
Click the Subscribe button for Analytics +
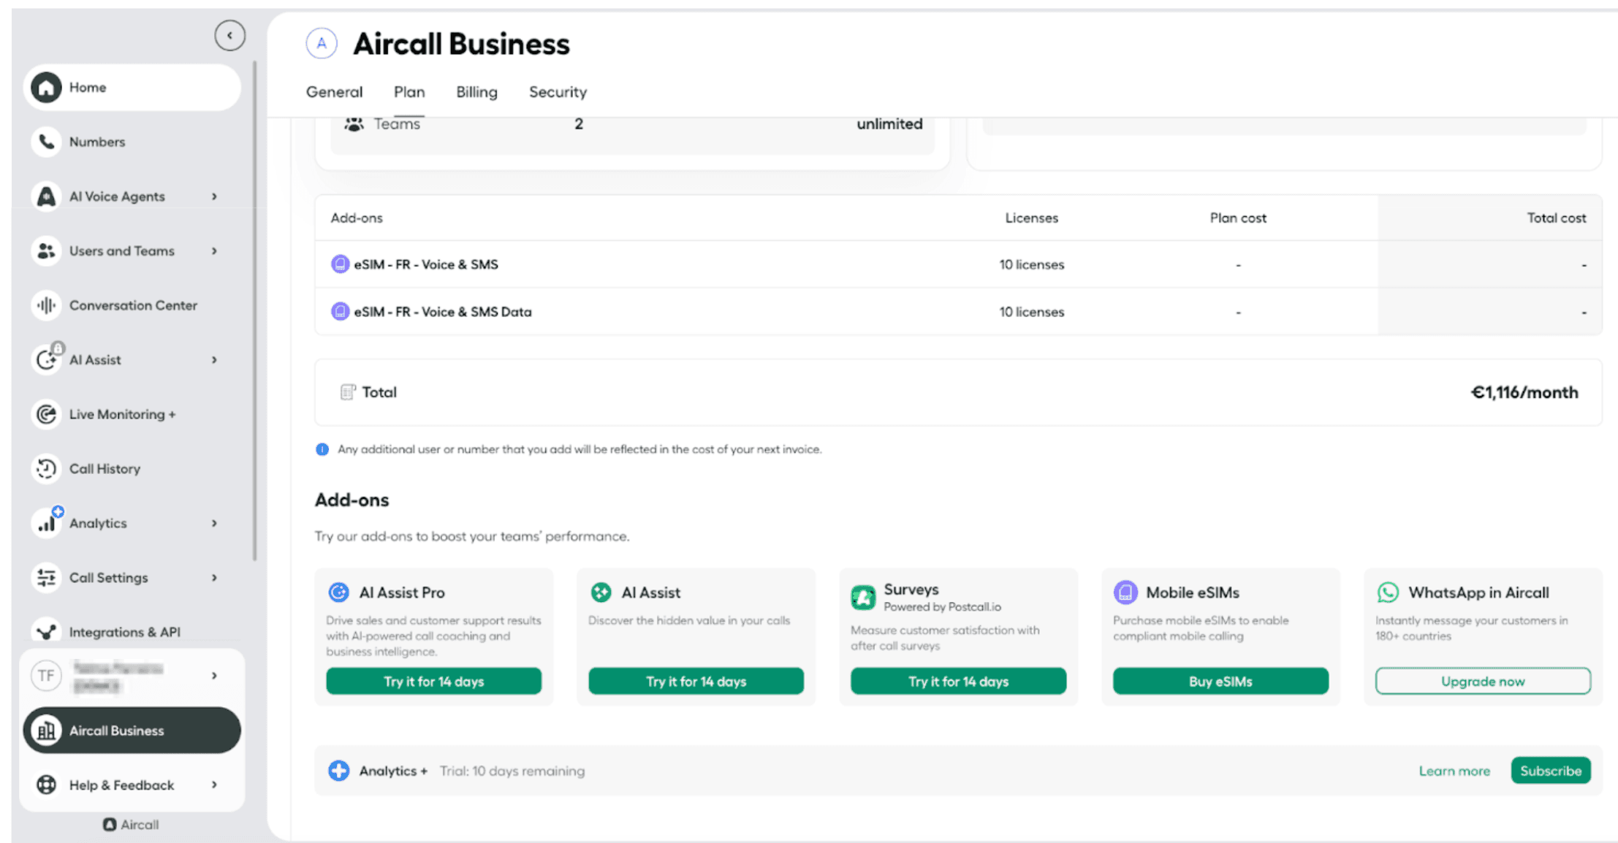coord(1550,771)
